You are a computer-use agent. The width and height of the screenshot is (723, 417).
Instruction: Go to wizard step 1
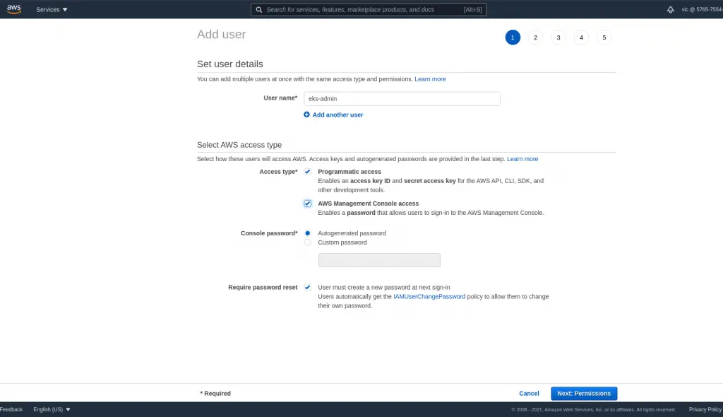[513, 37]
